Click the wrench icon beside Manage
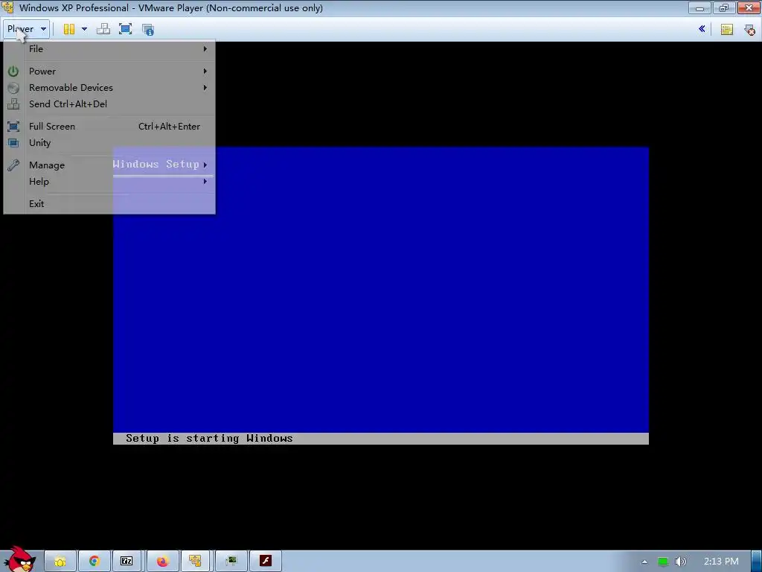This screenshot has height=572, width=762. pos(13,165)
